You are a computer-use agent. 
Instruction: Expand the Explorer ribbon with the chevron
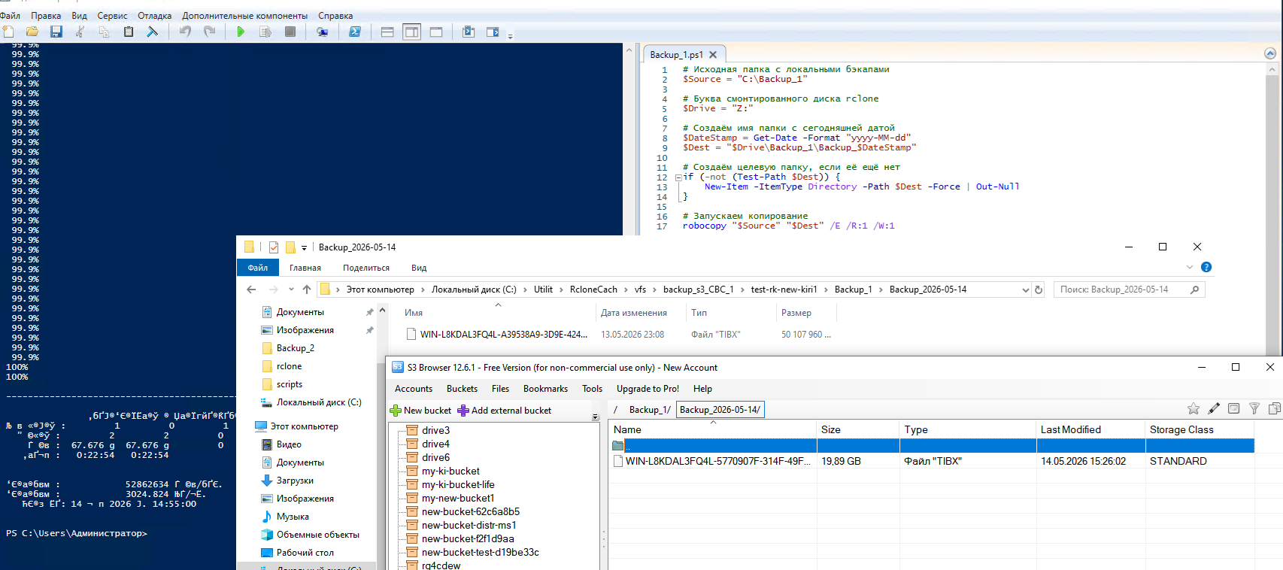(x=1190, y=267)
